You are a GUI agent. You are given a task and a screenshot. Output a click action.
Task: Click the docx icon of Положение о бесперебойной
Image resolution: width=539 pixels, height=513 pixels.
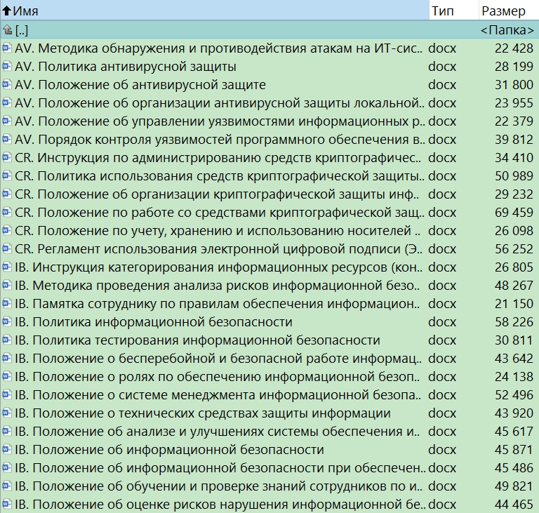tap(7, 358)
